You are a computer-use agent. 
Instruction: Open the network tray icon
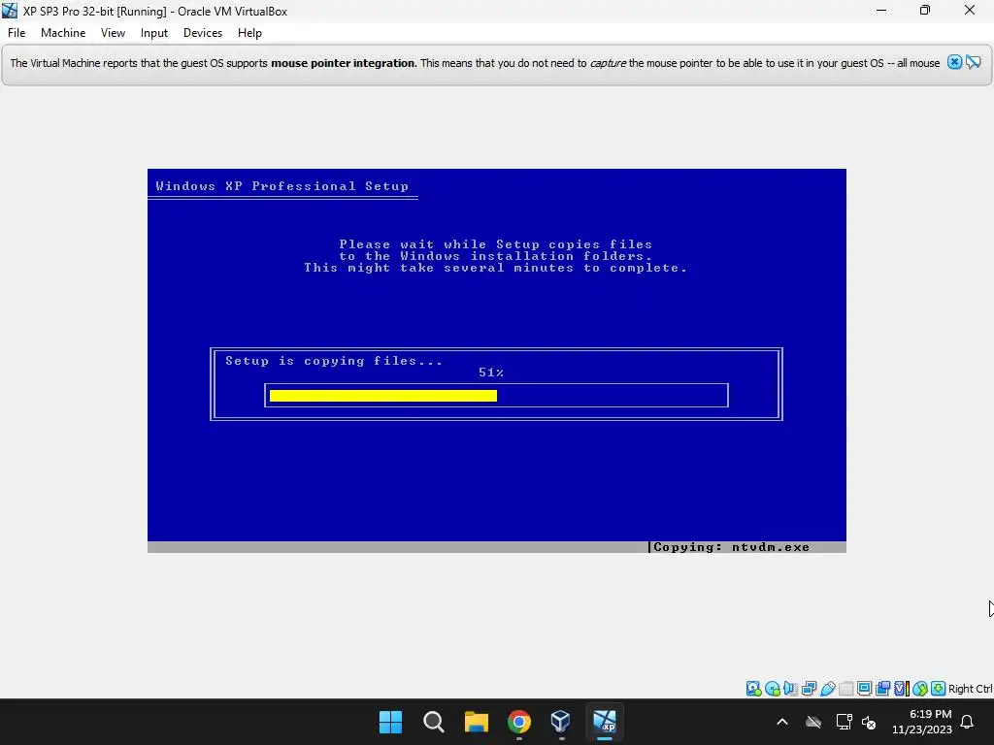(x=844, y=722)
